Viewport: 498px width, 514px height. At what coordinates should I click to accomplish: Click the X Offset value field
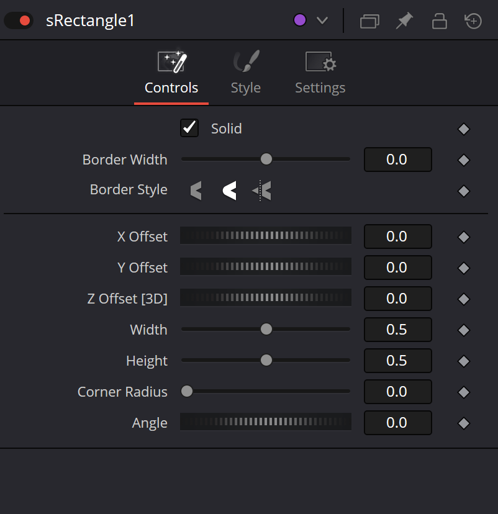397,237
